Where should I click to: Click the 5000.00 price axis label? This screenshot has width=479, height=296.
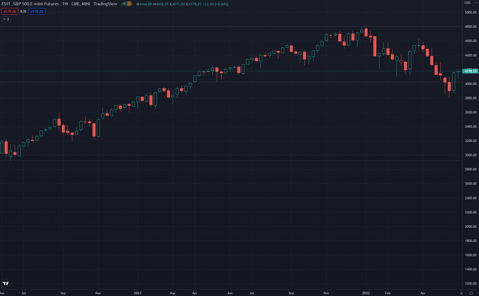pyautogui.click(x=470, y=12)
